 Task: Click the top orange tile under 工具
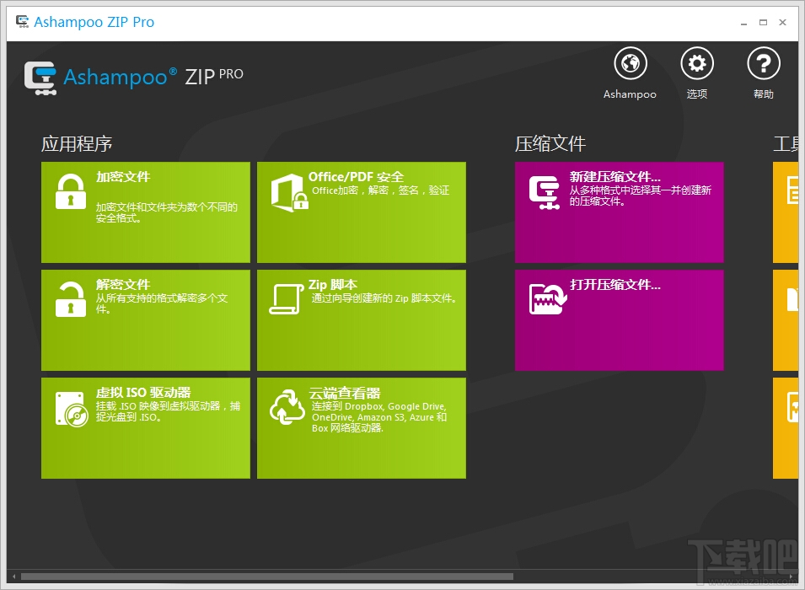click(x=786, y=212)
